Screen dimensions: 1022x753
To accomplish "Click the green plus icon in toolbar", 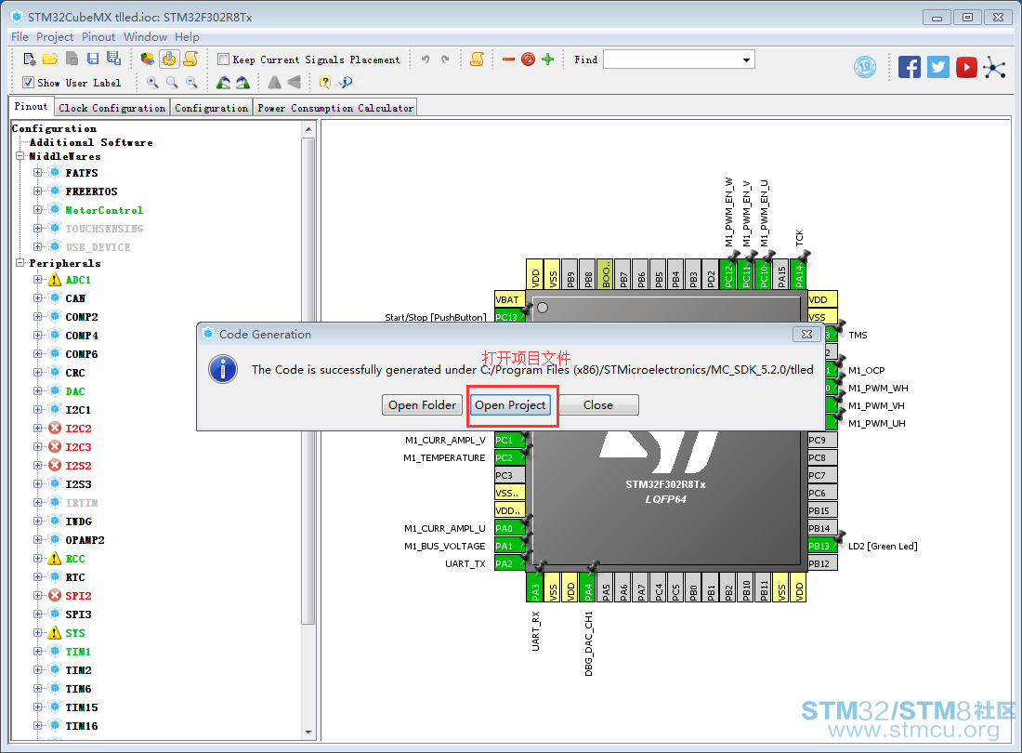I will (x=547, y=59).
